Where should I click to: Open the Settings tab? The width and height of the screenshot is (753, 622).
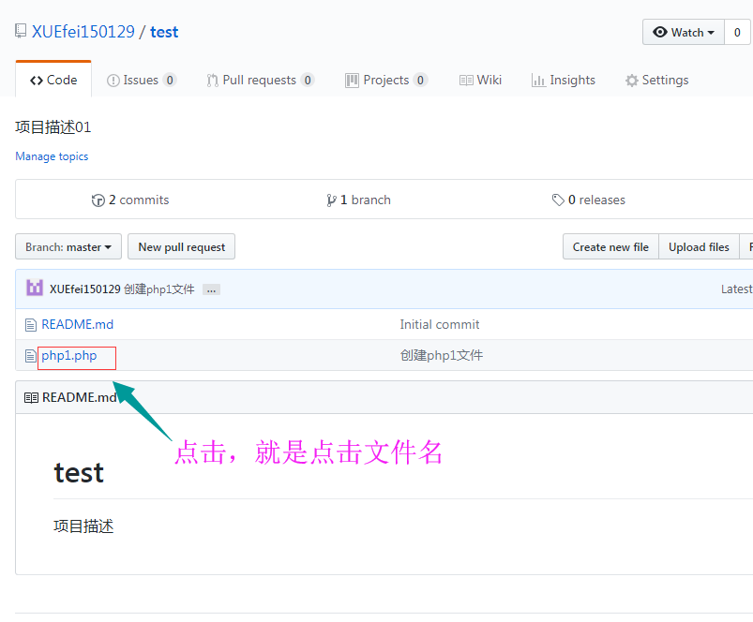click(657, 80)
